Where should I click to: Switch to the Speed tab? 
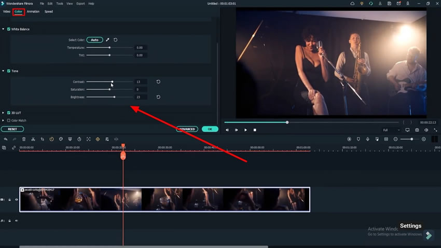click(49, 11)
